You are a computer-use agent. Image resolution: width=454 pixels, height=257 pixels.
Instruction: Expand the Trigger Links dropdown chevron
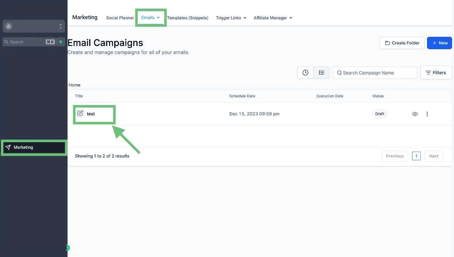coord(245,18)
